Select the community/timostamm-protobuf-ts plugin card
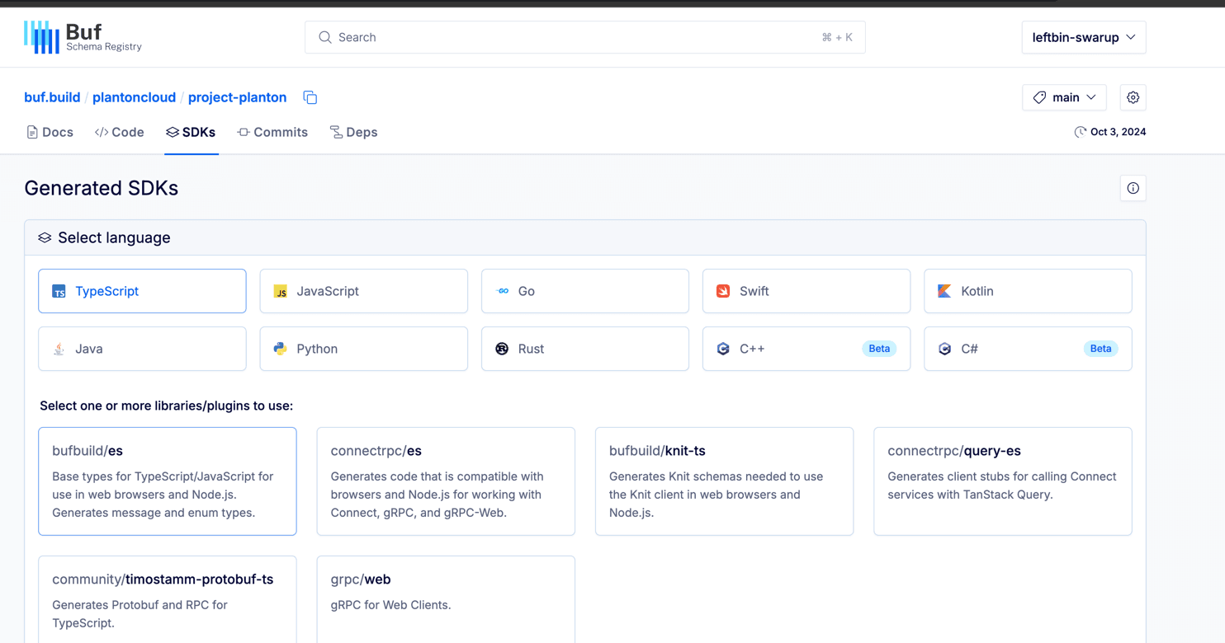The width and height of the screenshot is (1225, 643). coord(168,599)
